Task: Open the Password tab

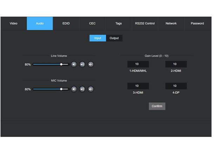Action: click(198, 24)
